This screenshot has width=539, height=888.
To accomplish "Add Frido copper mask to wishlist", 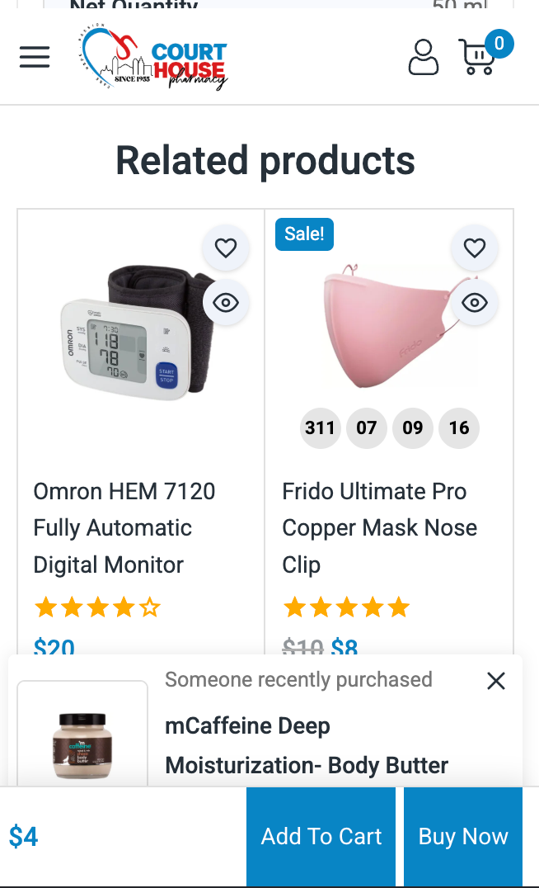I will [475, 248].
